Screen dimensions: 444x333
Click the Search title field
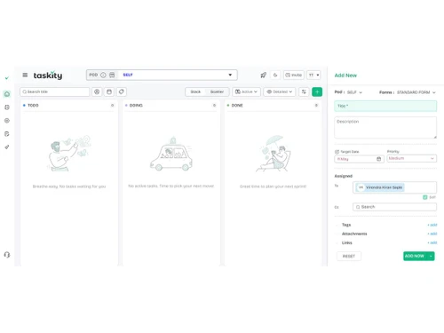pos(55,91)
